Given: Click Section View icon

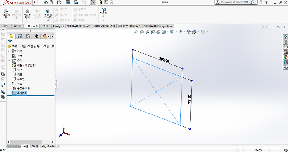Looking at the screenshot, I should pos(153,32).
